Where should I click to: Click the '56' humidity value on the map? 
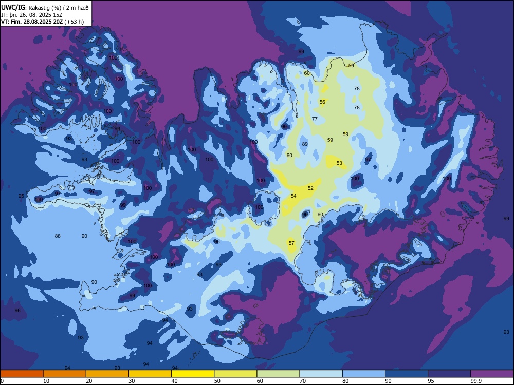322,102
